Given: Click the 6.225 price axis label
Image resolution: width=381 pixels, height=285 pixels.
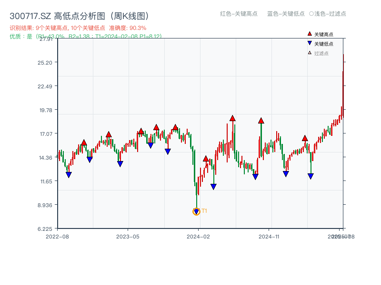Looking at the screenshot, I should pyautogui.click(x=45, y=229).
